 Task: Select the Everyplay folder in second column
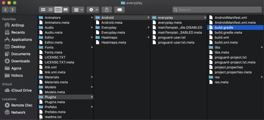coord(122,27)
